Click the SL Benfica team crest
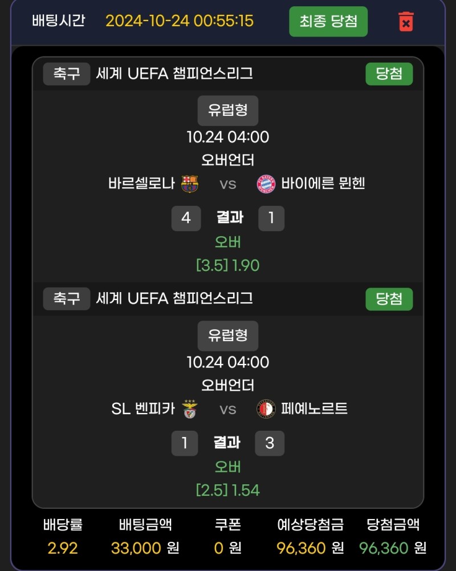This screenshot has width=456, height=571. click(x=189, y=408)
